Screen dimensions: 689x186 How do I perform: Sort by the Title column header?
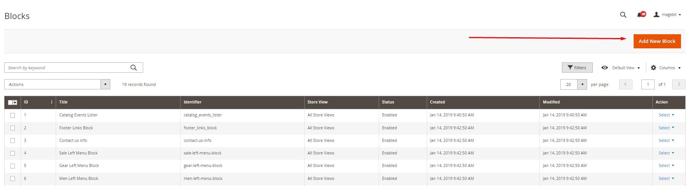[118, 102]
